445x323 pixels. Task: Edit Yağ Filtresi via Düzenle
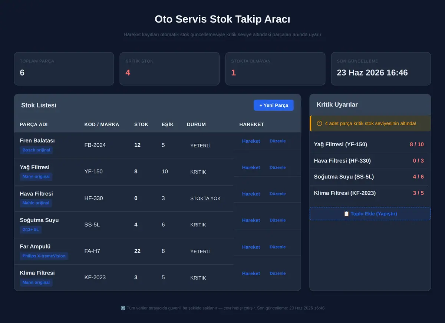(x=278, y=167)
